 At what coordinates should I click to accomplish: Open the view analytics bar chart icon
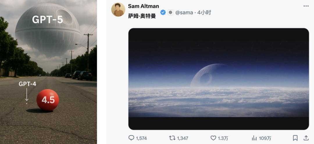pos(254,138)
